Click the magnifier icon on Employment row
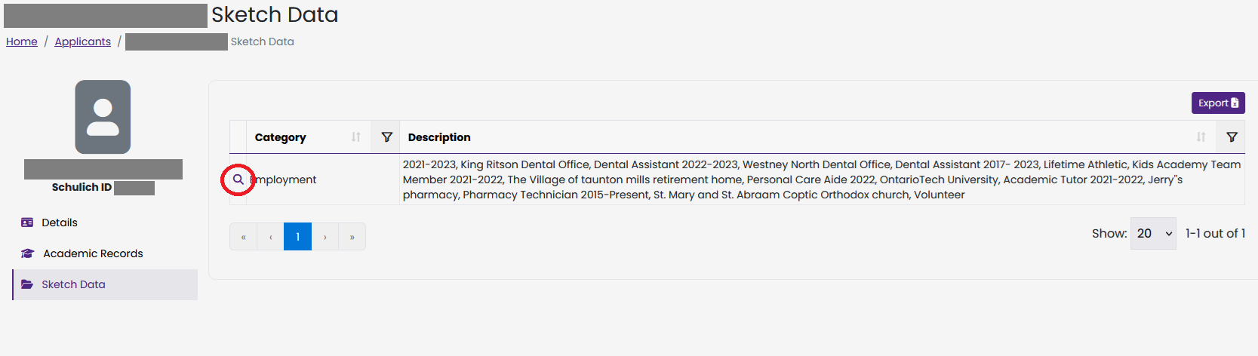Screen dimensions: 1258x356 coord(238,180)
